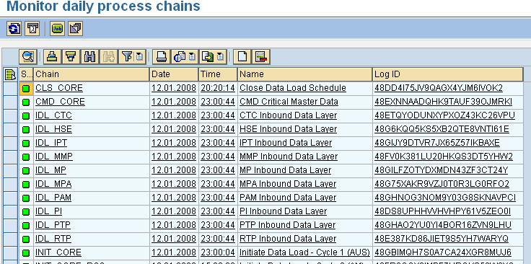Click the status icon for CLS_CORE
The height and width of the screenshot is (264, 531).
coord(26,89)
